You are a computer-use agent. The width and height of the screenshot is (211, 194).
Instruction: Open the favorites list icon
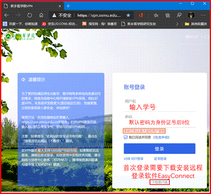pos(156,15)
